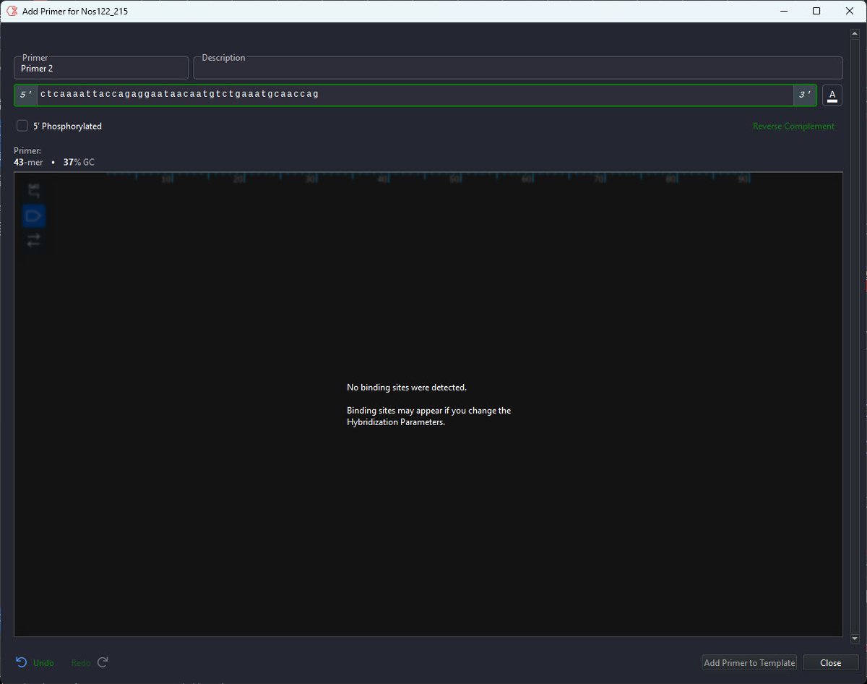Maximize the Add Primer window
Image resolution: width=867 pixels, height=684 pixels.
816,11
